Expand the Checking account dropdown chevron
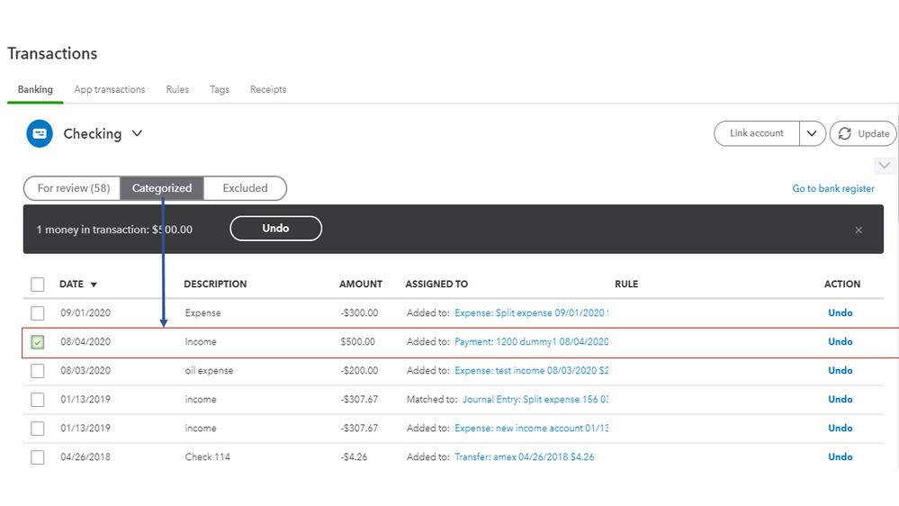The height and width of the screenshot is (506, 899). tap(137, 133)
